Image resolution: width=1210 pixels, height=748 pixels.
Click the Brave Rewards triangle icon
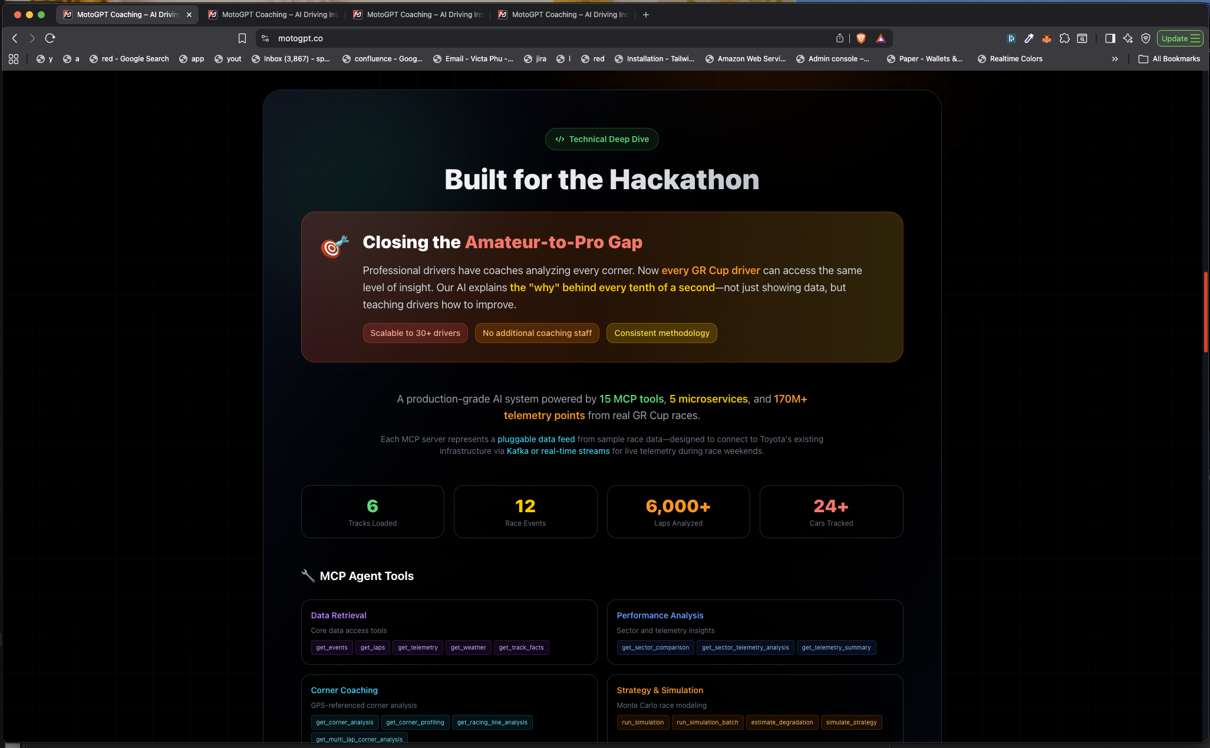(x=881, y=38)
